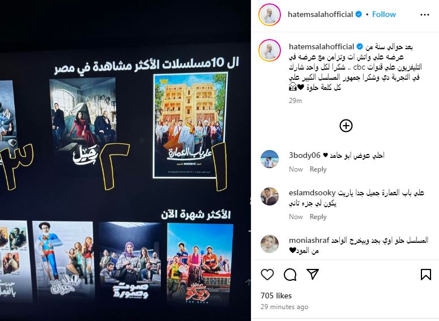Reply to eslamdsooky's comment
The height and width of the screenshot is (321, 439).
[x=318, y=217]
